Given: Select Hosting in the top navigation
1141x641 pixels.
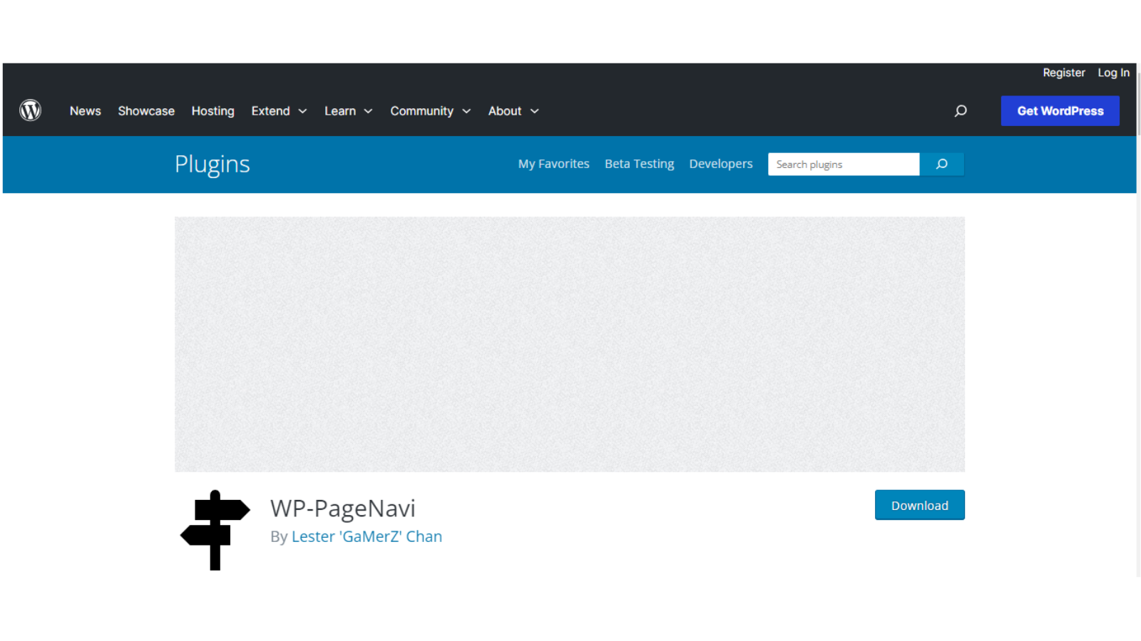Looking at the screenshot, I should pos(213,111).
